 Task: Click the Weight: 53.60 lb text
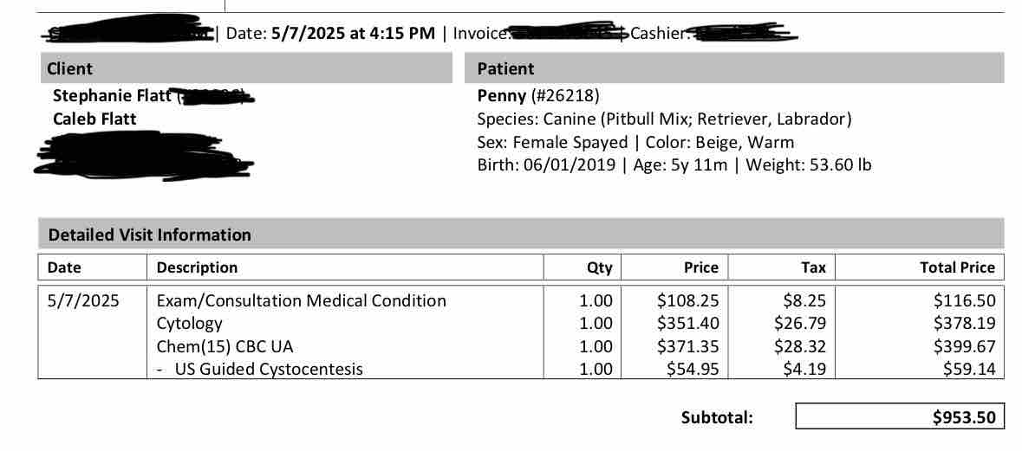click(x=808, y=164)
